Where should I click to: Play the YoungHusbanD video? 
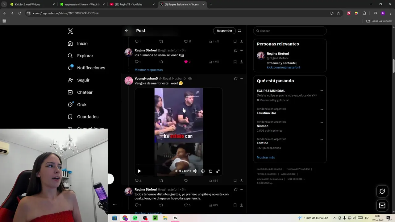click(139, 171)
